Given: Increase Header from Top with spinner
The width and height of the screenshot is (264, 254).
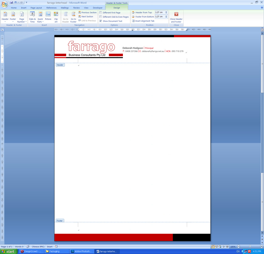Looking at the screenshot, I should (x=166, y=12).
